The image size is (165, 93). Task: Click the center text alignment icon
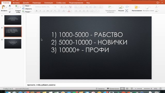(x=80, y=11)
